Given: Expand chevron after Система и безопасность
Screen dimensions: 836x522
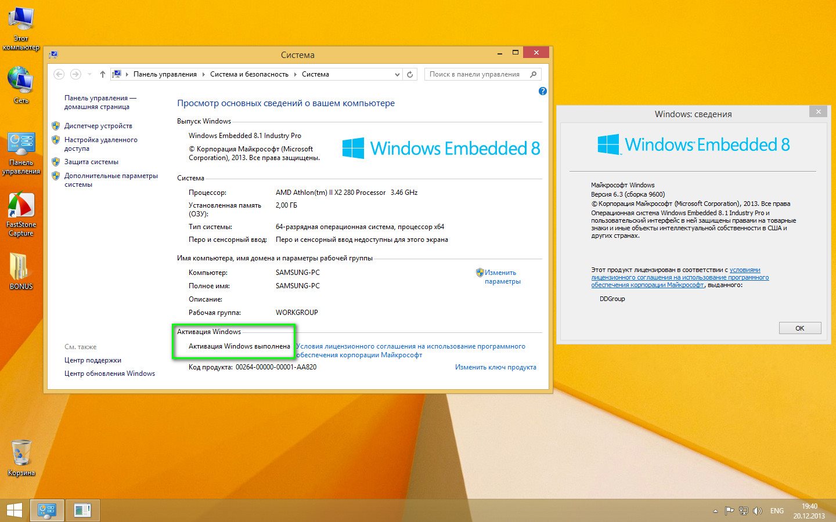Looking at the screenshot, I should [x=295, y=74].
